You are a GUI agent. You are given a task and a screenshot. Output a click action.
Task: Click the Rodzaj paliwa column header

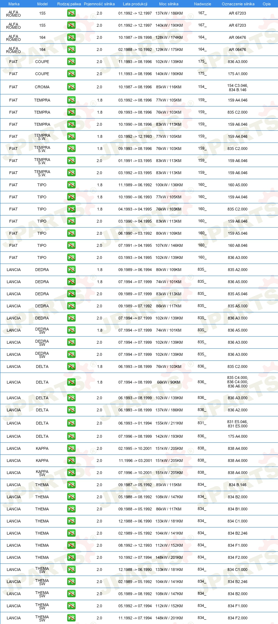[x=69, y=4]
